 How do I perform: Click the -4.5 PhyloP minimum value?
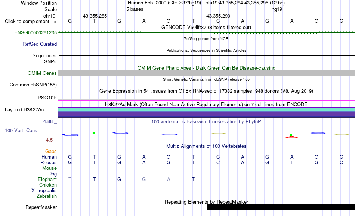point(49,140)
